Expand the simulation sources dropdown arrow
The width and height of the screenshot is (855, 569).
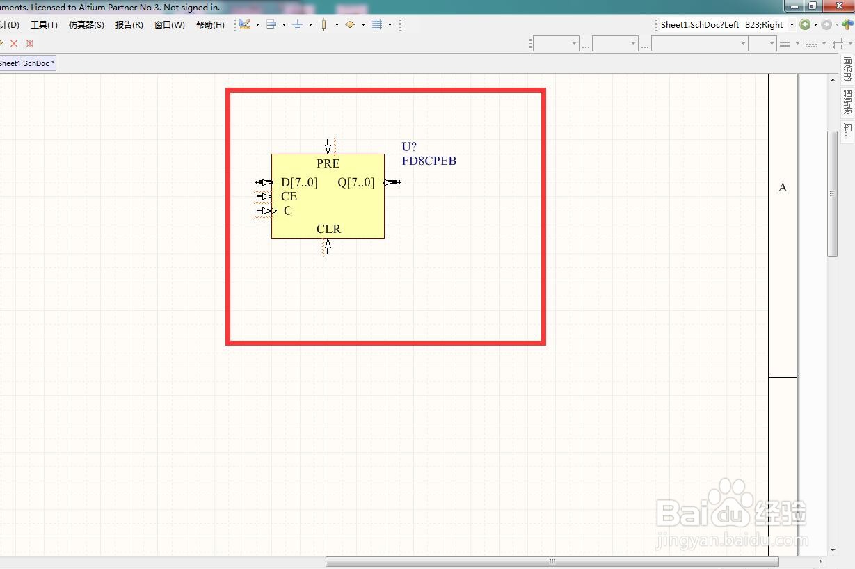363,25
